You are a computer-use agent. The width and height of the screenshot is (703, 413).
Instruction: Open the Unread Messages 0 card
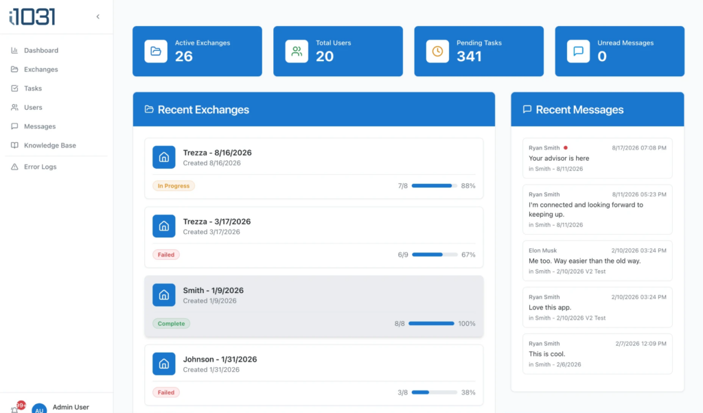coord(620,51)
